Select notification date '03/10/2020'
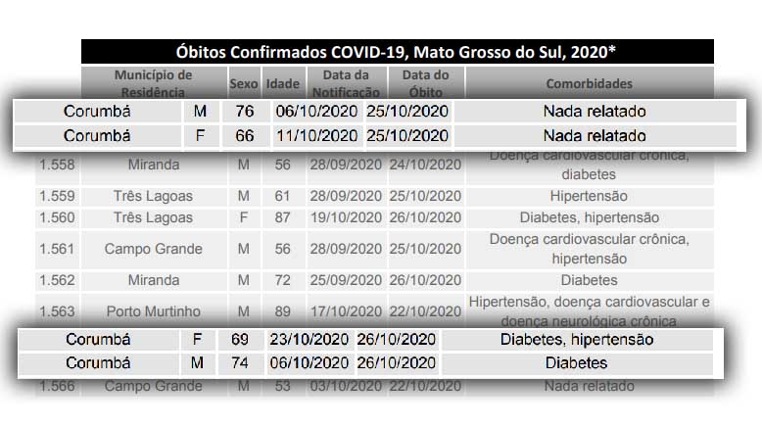The width and height of the screenshot is (762, 427). [x=346, y=386]
